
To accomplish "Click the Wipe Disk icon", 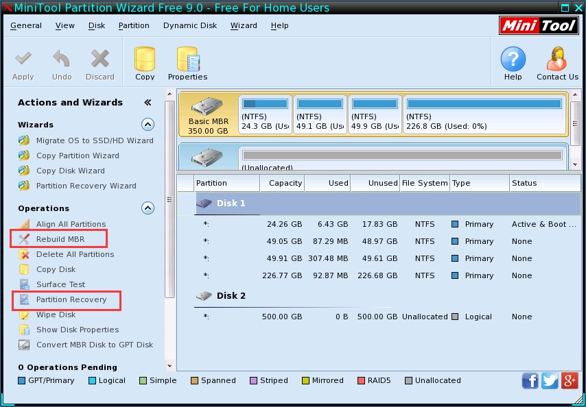I will (x=24, y=315).
